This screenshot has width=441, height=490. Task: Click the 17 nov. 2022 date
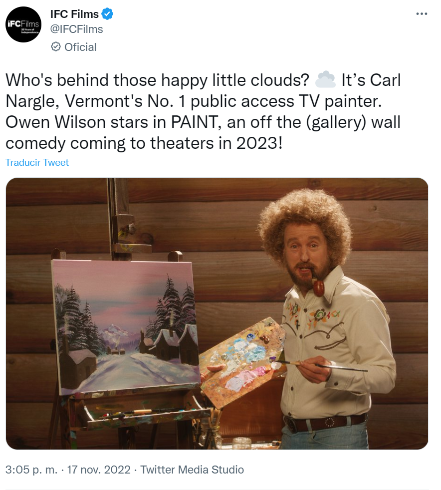click(x=99, y=470)
